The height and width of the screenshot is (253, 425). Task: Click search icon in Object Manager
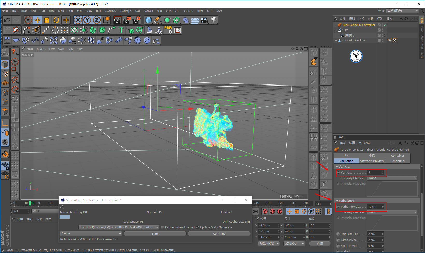point(401,18)
